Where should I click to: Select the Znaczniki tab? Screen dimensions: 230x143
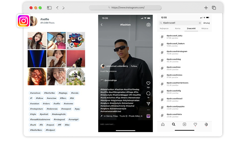pyautogui.click(x=191, y=28)
